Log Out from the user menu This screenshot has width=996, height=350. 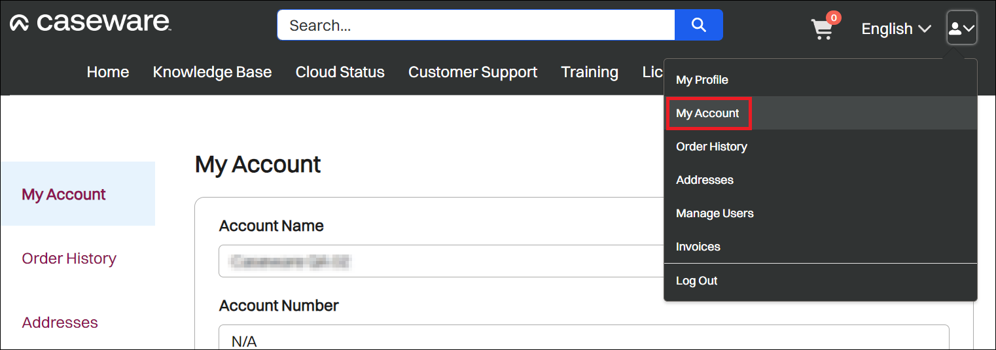pyautogui.click(x=696, y=281)
